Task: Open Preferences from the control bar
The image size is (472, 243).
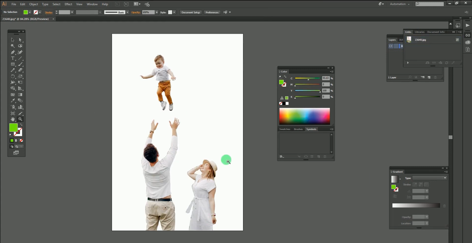Action: (x=212, y=12)
